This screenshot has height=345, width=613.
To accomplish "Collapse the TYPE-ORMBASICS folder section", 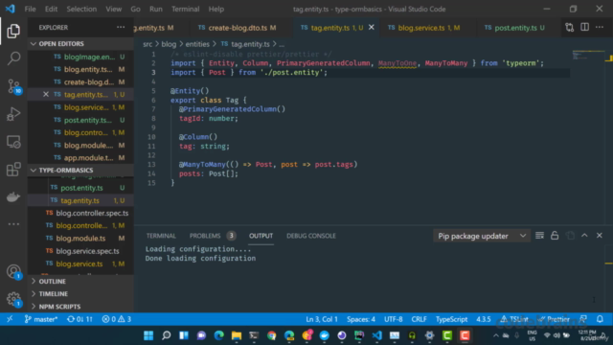I will click(80, 171).
